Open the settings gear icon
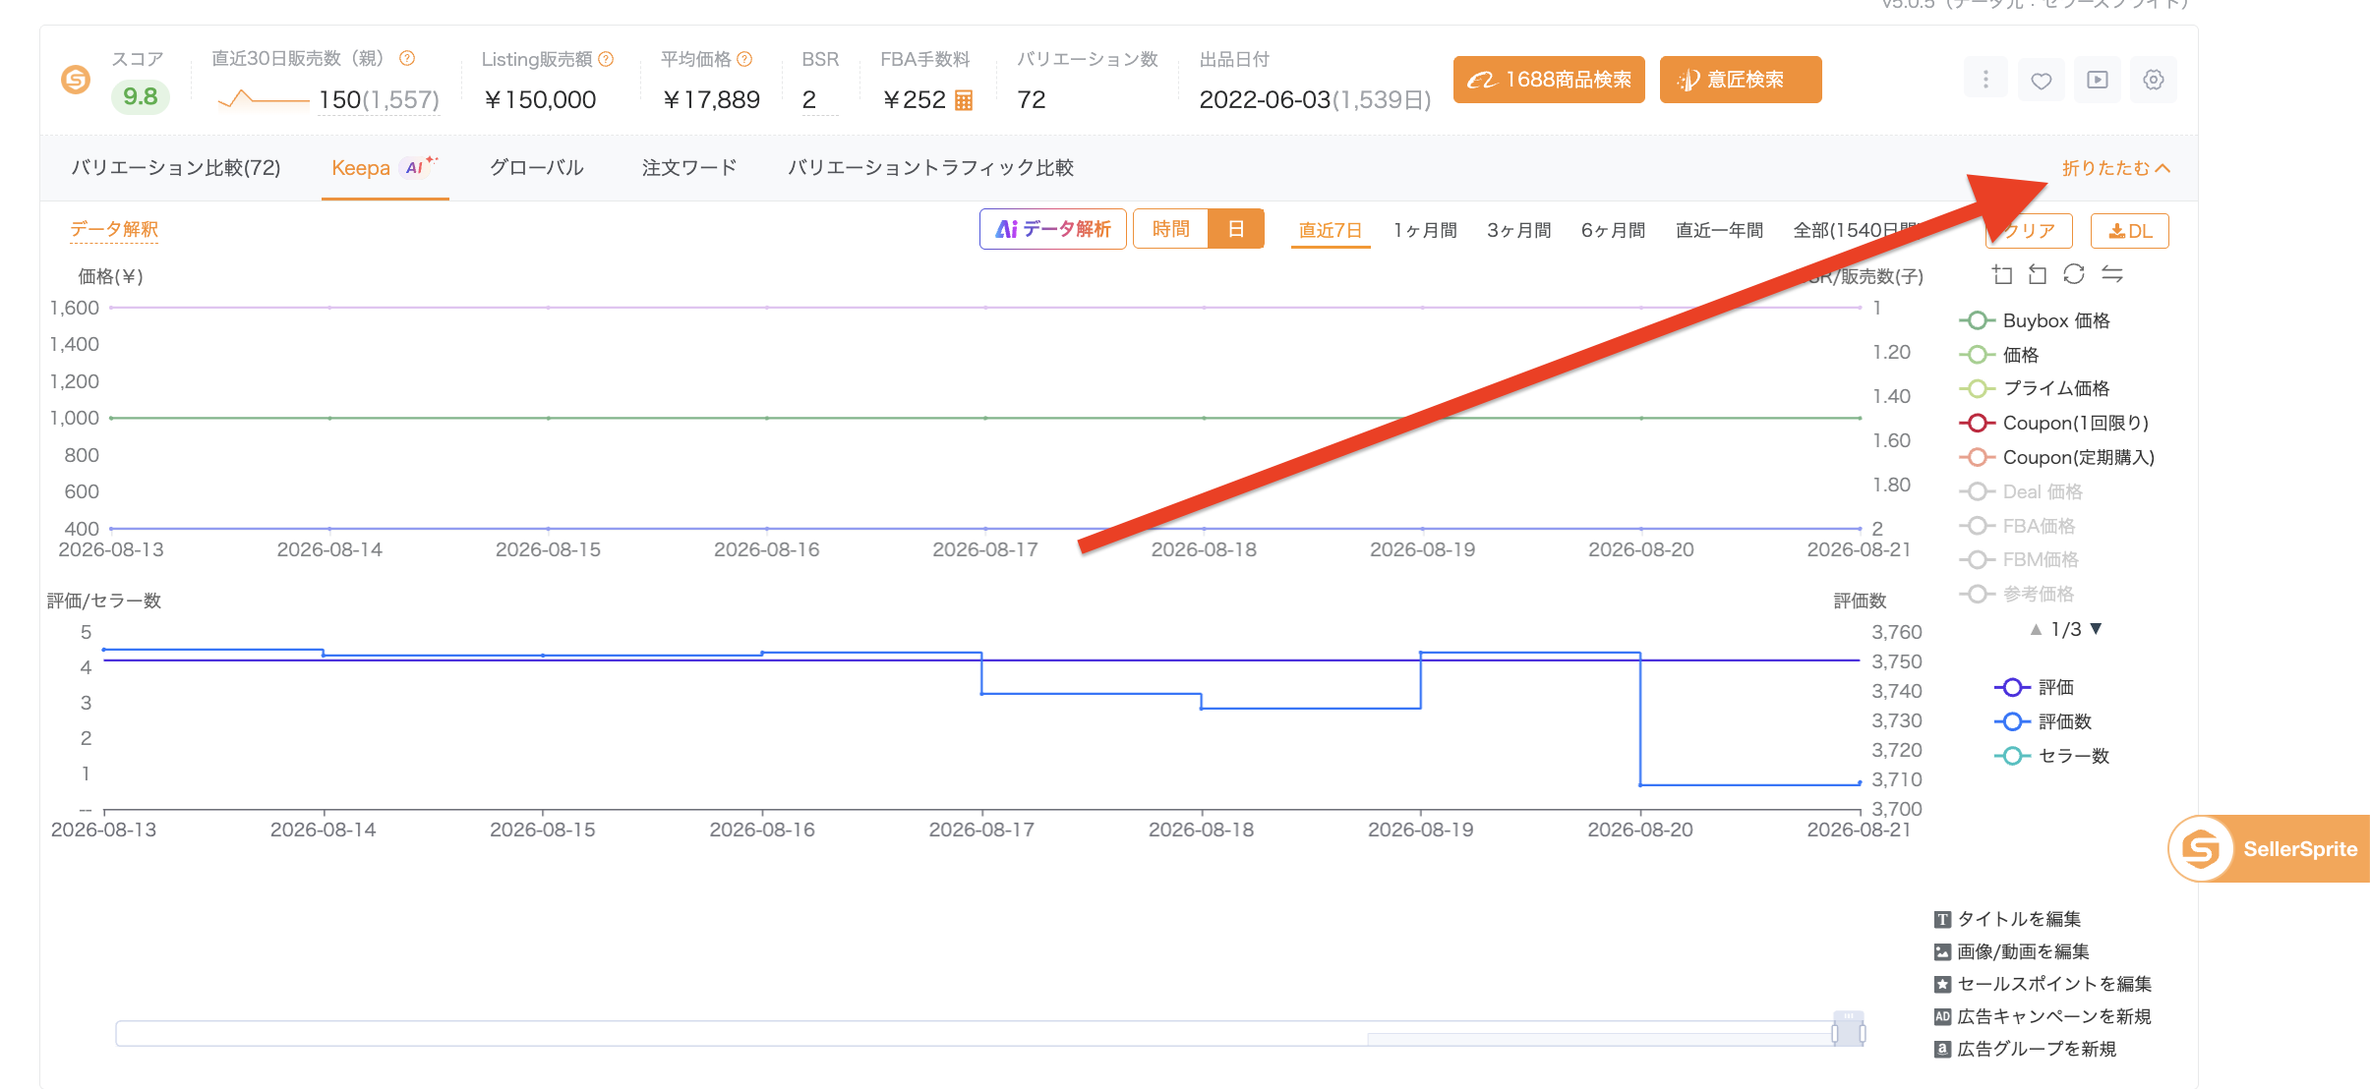 (2154, 80)
